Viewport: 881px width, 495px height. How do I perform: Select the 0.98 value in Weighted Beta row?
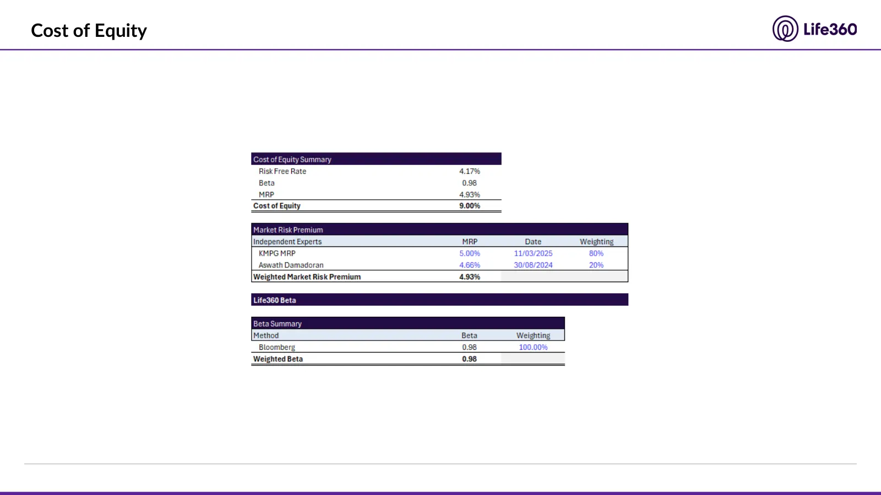(470, 359)
